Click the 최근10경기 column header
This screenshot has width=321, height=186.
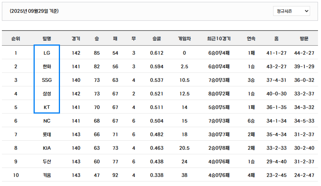(219, 38)
